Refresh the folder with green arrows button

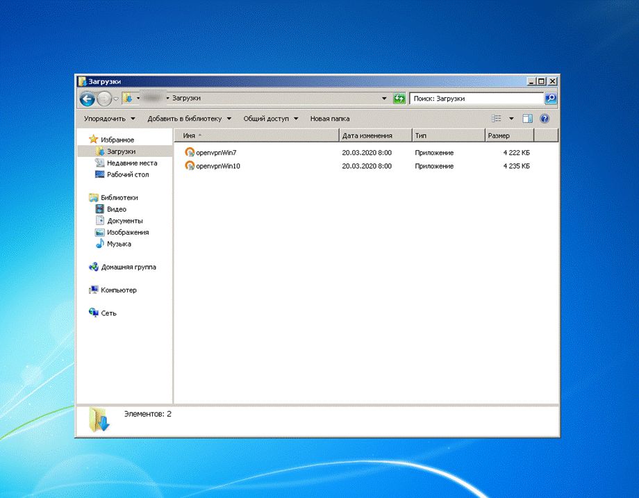[399, 98]
